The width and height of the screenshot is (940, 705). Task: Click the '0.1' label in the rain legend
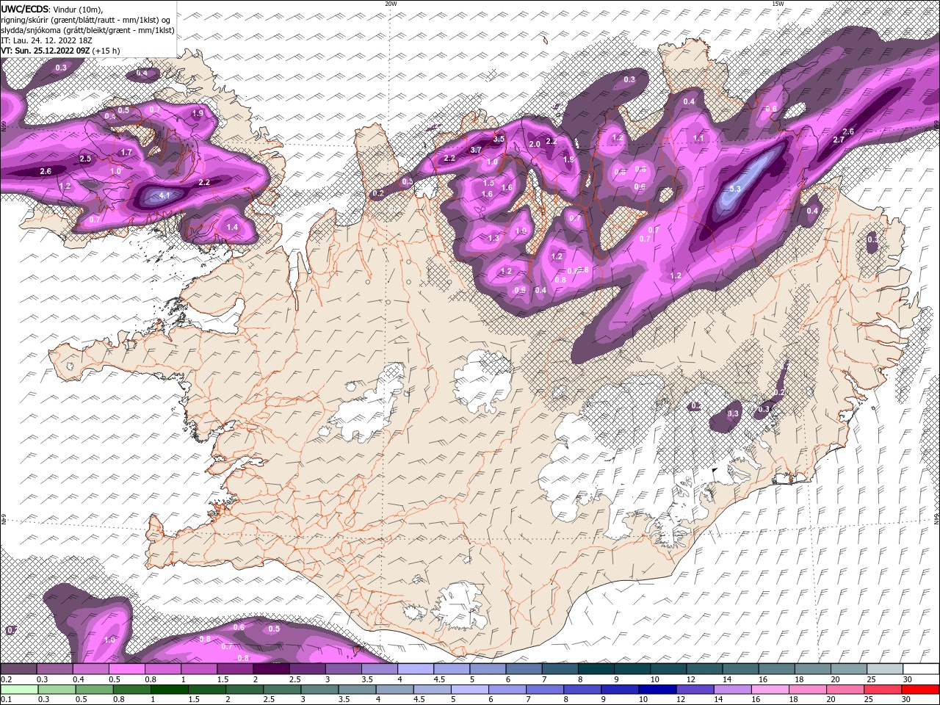[x=7, y=700]
